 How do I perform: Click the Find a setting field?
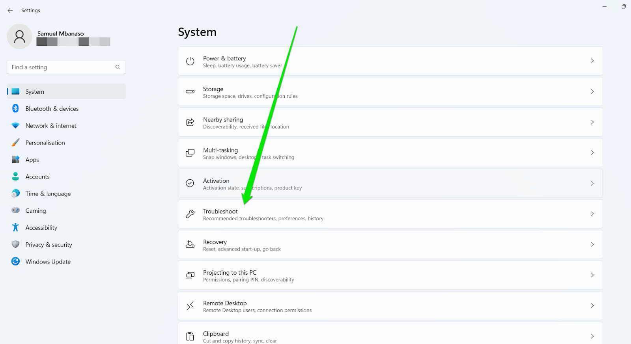pyautogui.click(x=61, y=67)
